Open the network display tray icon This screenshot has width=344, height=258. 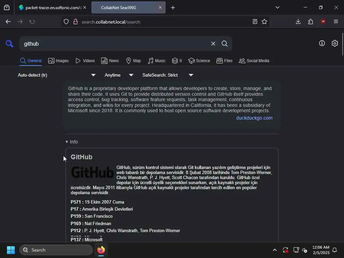pyautogui.click(x=296, y=250)
